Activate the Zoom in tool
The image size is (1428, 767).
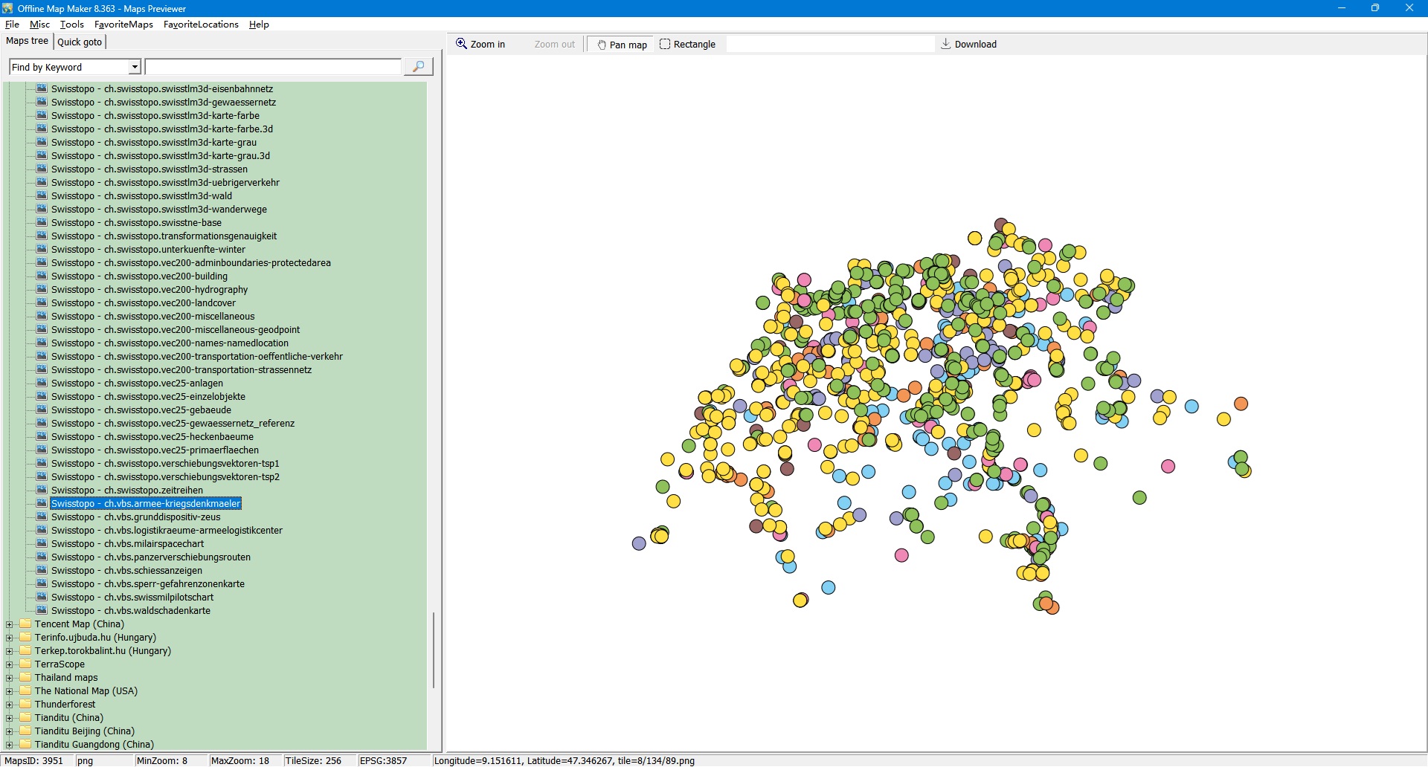coord(480,45)
